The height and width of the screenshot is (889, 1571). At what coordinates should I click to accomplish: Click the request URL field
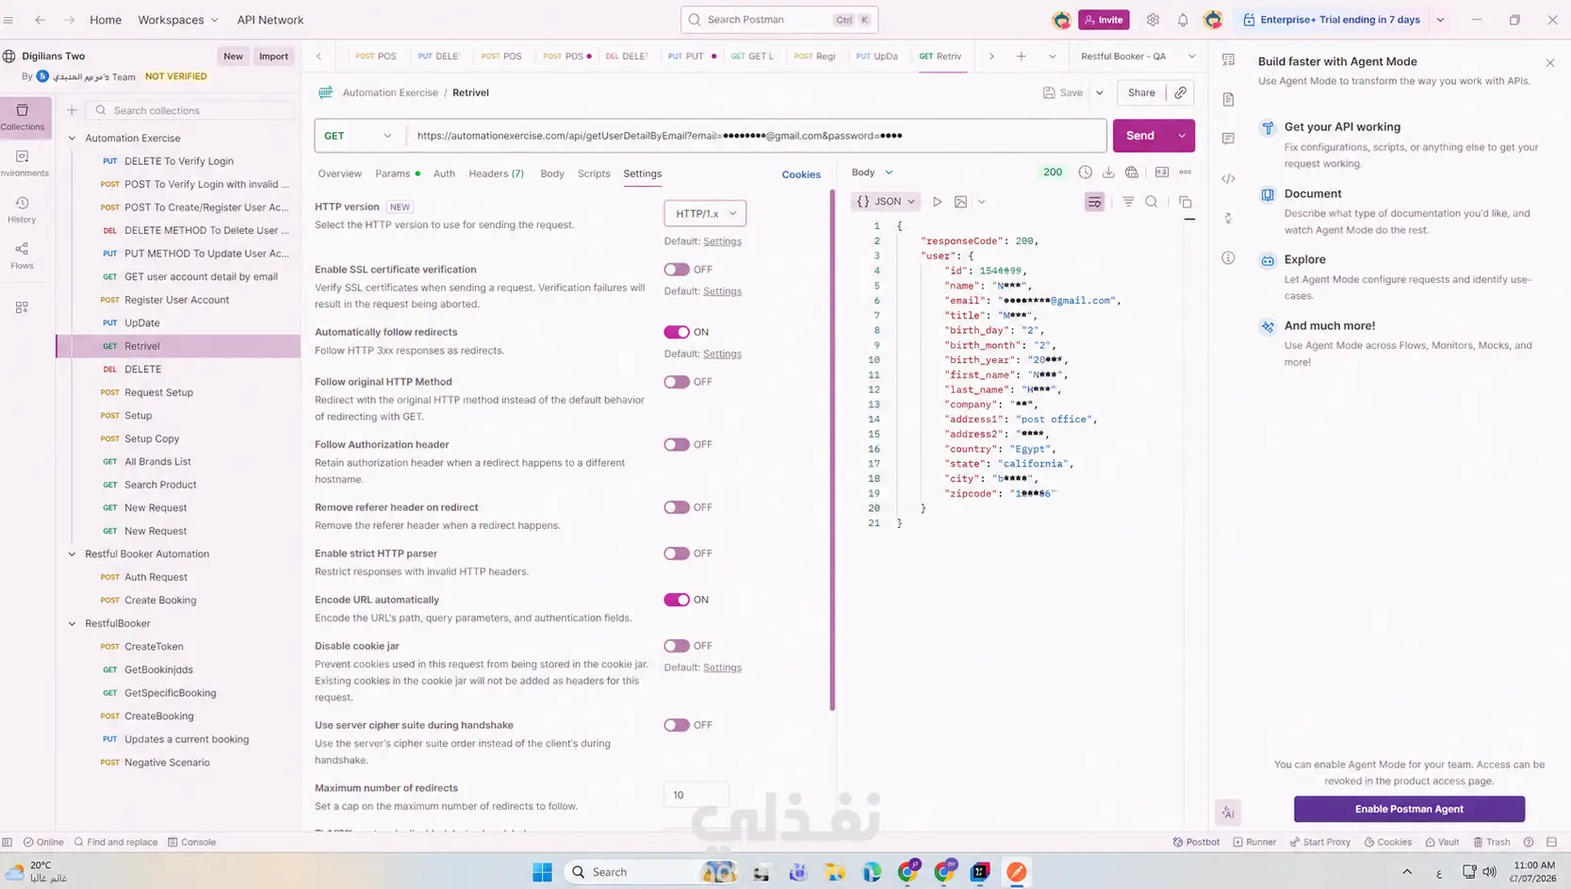pyautogui.click(x=757, y=136)
